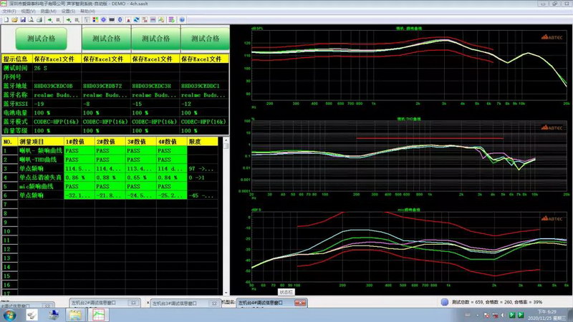Open settings with the blue gear icon

[x=103, y=20]
